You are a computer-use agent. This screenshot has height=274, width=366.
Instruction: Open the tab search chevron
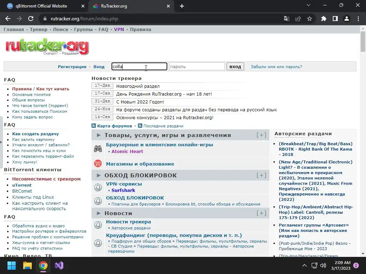308,5
